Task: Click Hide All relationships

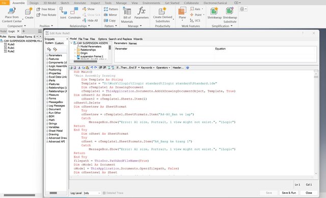Action: coord(90,20)
